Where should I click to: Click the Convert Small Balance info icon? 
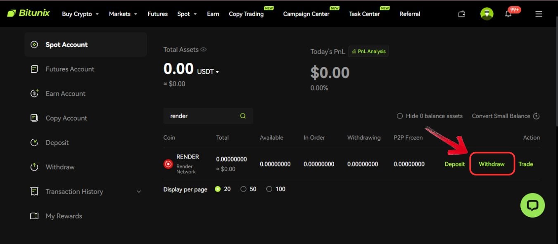pos(536,116)
